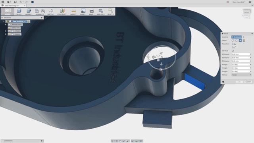
Task: Click the Add-Ins scripts icon
Action: click(100, 11)
